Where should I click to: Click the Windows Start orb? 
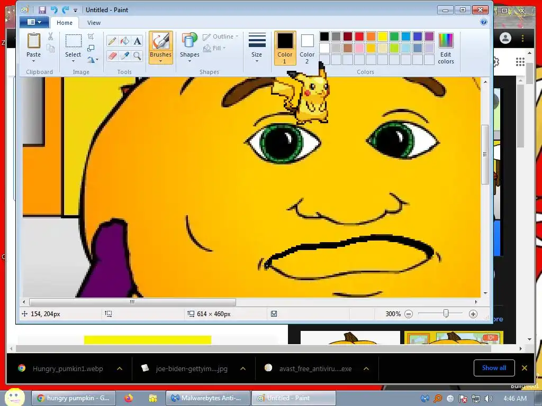[x=15, y=398]
